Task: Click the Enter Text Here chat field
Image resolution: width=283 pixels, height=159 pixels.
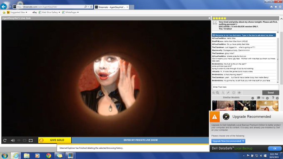Action: (x=245, y=87)
